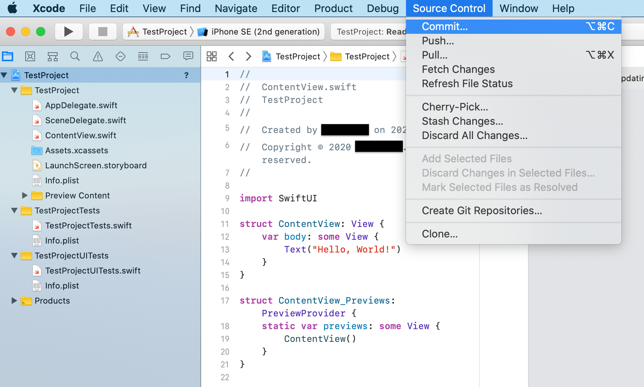The height and width of the screenshot is (387, 644).
Task: Click the related items grid icon above code
Action: 212,56
